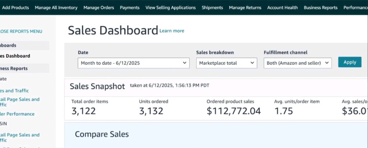Select Payments in the navigation bar
This screenshot has width=368, height=148.
pyautogui.click(x=130, y=8)
